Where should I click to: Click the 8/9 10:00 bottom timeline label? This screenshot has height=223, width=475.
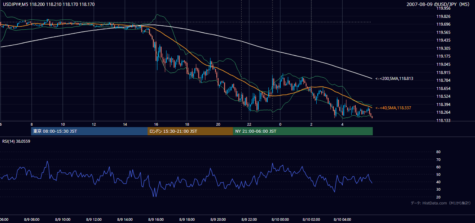tap(63, 220)
